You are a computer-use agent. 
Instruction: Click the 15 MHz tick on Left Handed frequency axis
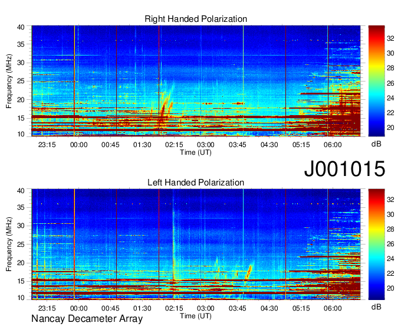coord(21,282)
